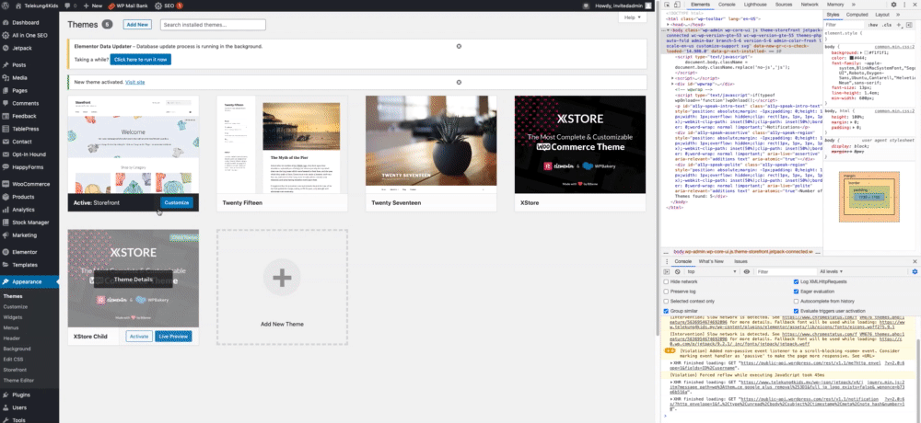Open Issues drawer tab

(x=740, y=261)
